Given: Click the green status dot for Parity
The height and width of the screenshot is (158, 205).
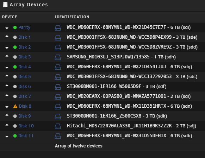Looking at the screenshot, I should tap(15, 27).
